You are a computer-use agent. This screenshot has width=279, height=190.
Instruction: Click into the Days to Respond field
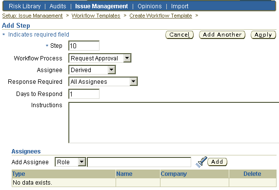click(84, 94)
